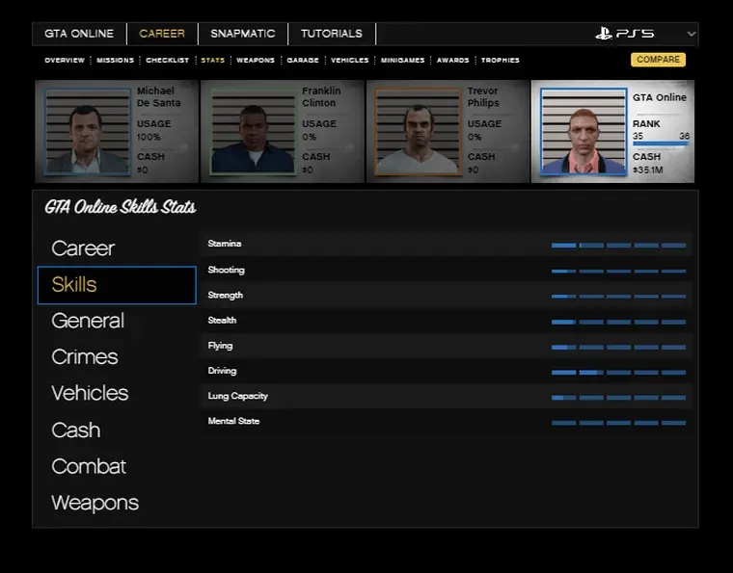This screenshot has width=733, height=573.
Task: Select Franklin Clinton's mugshot
Action: point(252,131)
